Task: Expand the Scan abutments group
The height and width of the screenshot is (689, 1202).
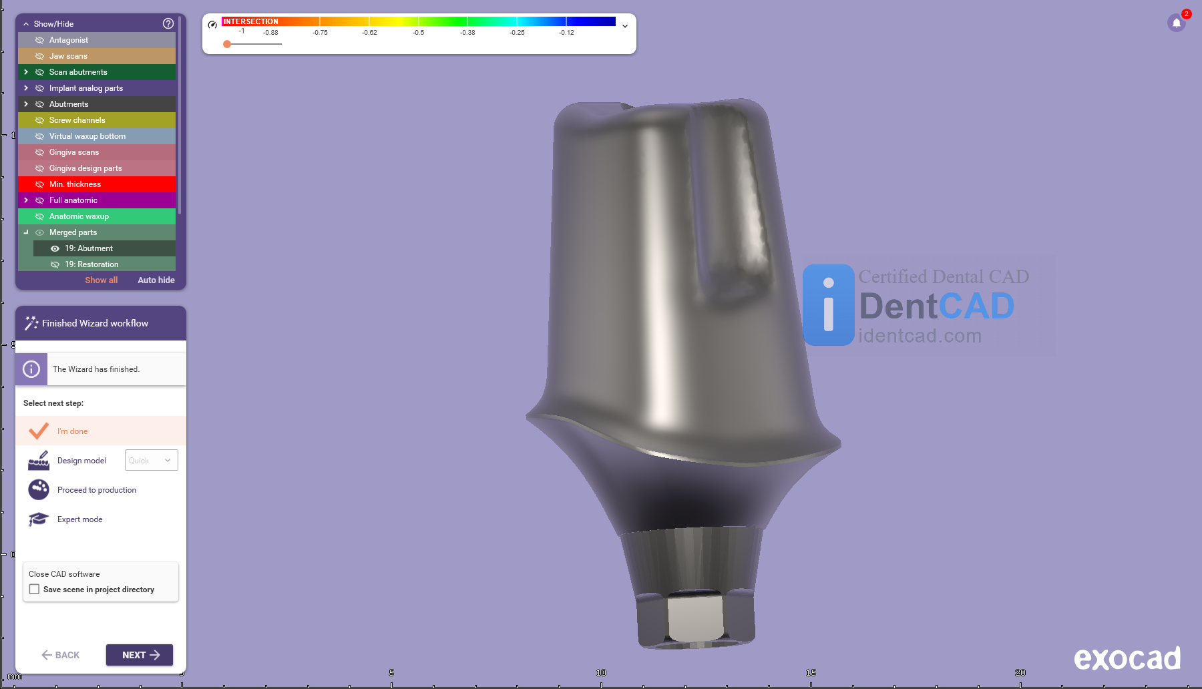Action: click(26, 72)
